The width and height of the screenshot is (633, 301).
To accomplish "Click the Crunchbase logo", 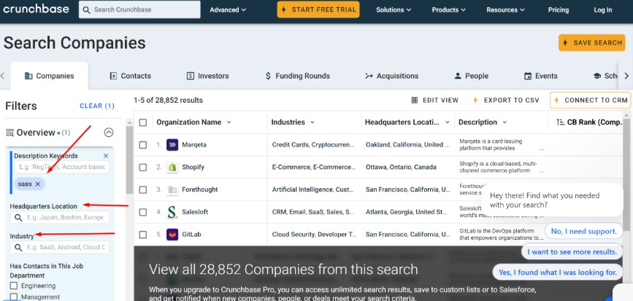I will (x=36, y=9).
